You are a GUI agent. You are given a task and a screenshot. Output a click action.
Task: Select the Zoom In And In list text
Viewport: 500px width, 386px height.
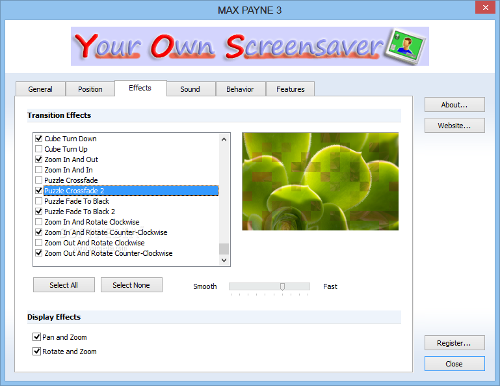pyautogui.click(x=68, y=170)
